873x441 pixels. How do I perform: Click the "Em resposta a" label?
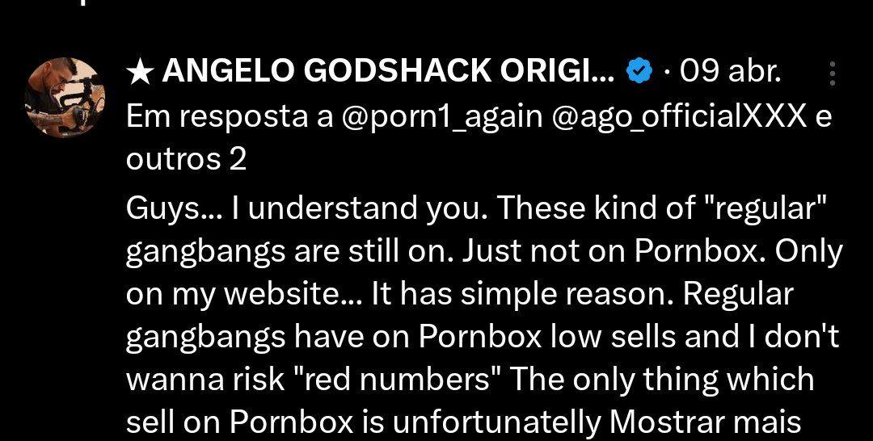click(x=230, y=117)
